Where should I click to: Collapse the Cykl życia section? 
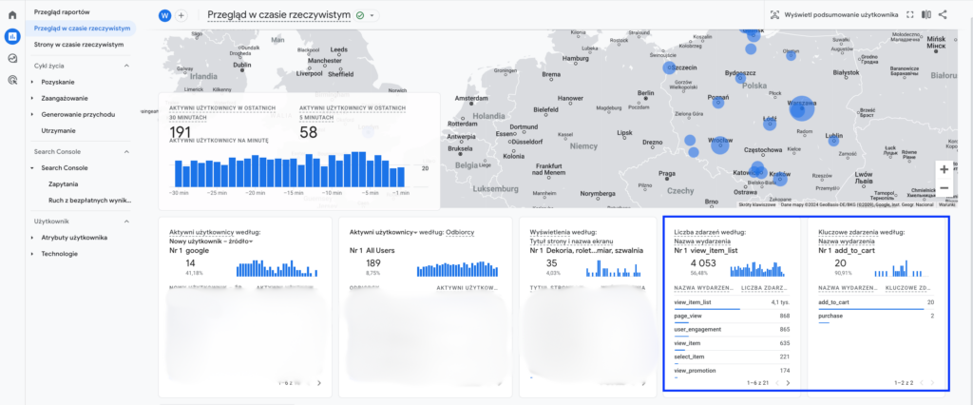tap(126, 66)
